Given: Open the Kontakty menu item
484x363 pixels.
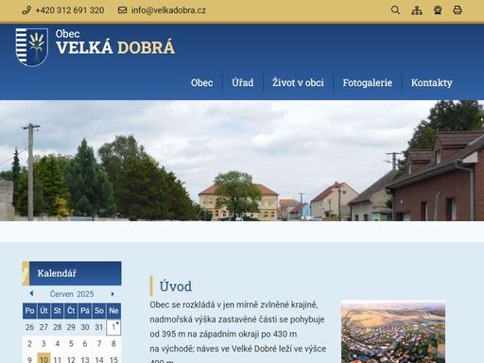Looking at the screenshot, I should pyautogui.click(x=432, y=82).
